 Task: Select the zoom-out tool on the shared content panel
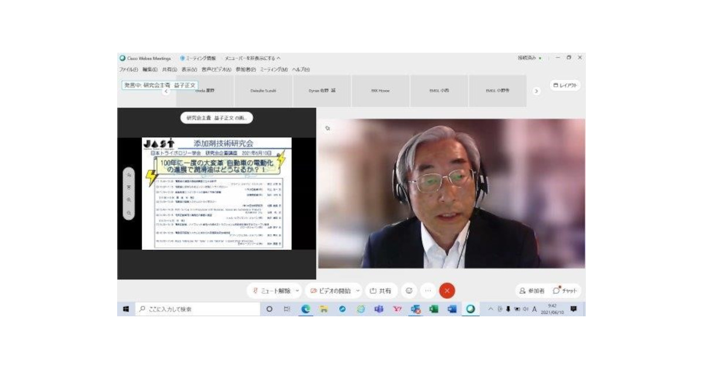point(129,214)
